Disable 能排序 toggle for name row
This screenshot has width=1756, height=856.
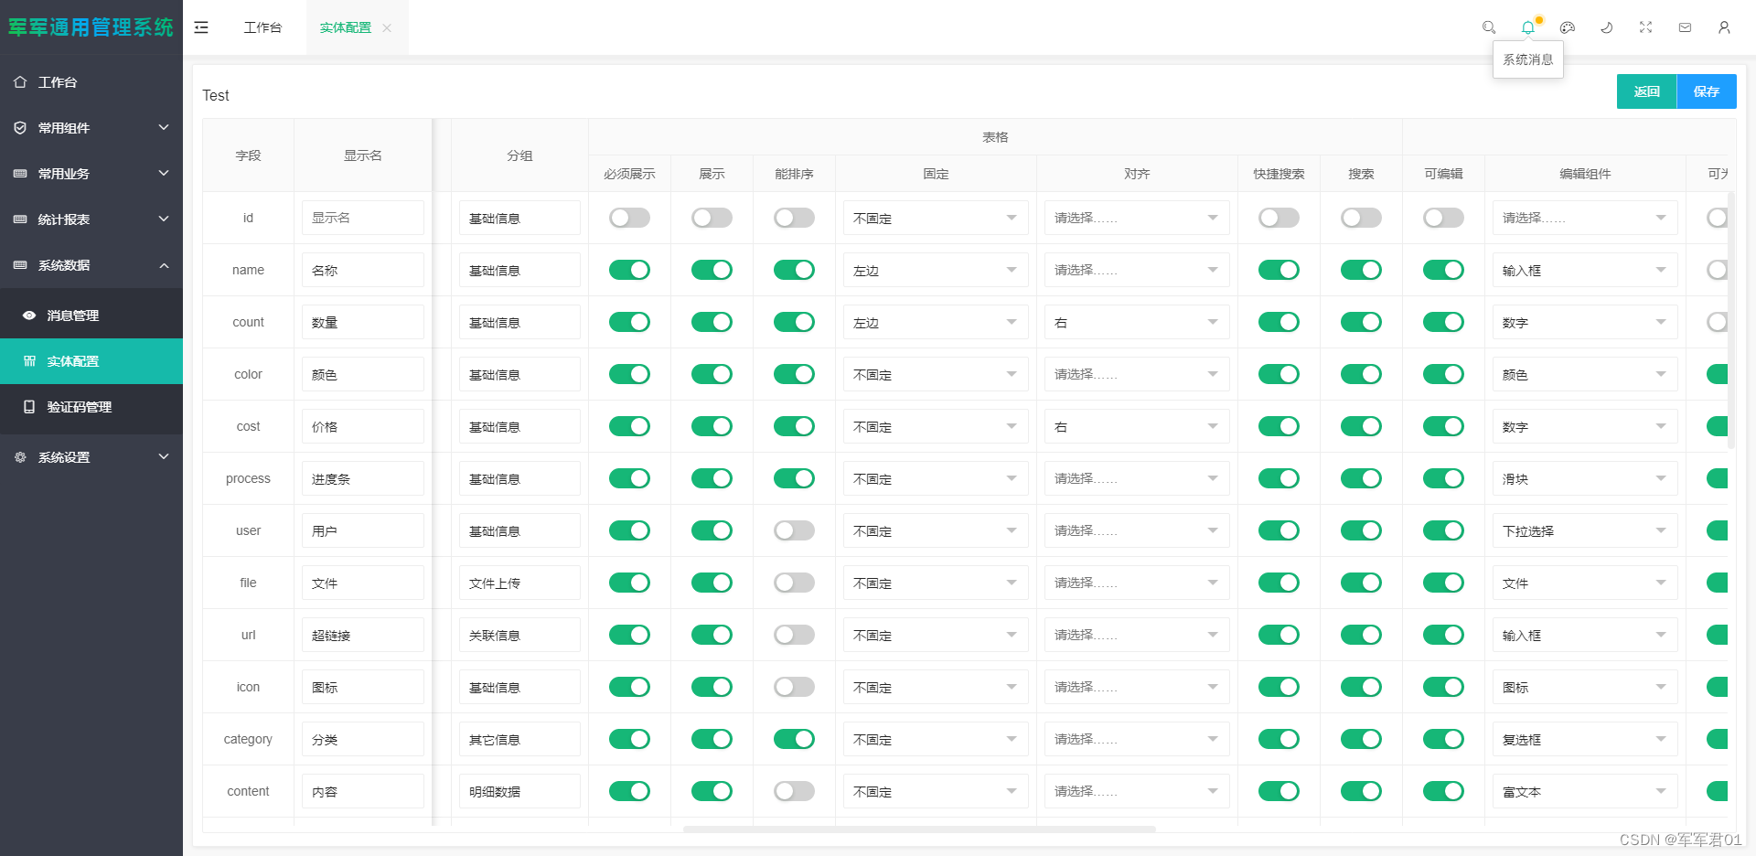pyautogui.click(x=794, y=270)
